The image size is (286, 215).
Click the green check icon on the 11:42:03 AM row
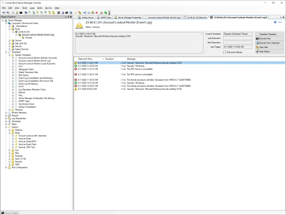76,66
